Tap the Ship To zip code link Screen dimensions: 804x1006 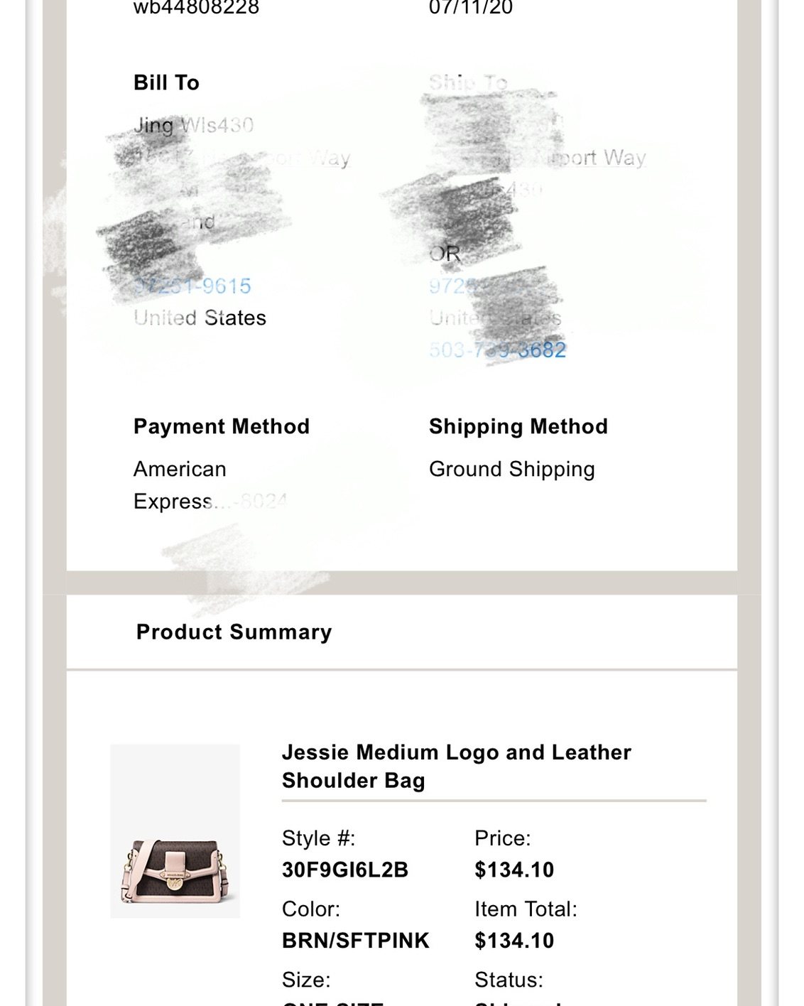click(455, 286)
